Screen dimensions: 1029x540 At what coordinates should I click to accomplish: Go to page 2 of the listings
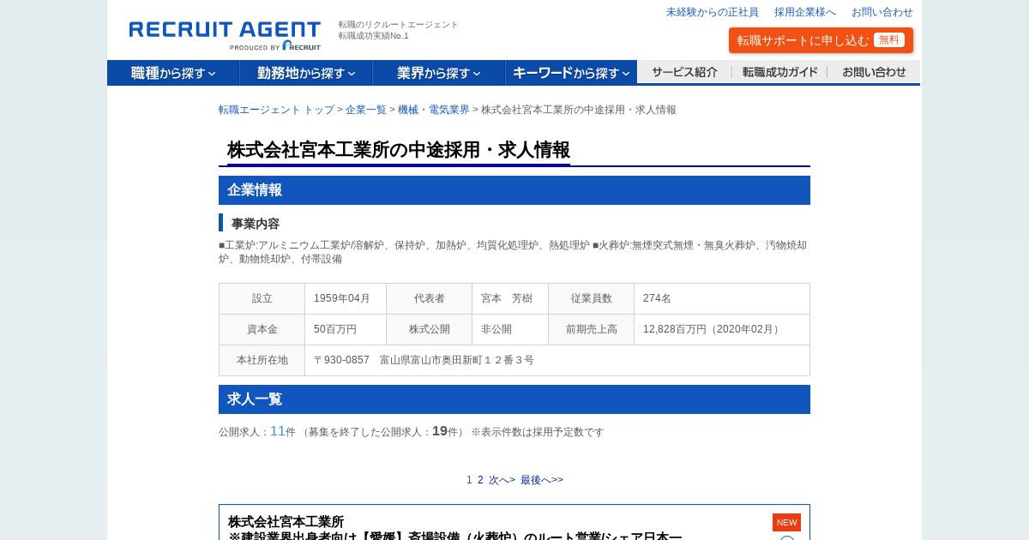pos(480,480)
